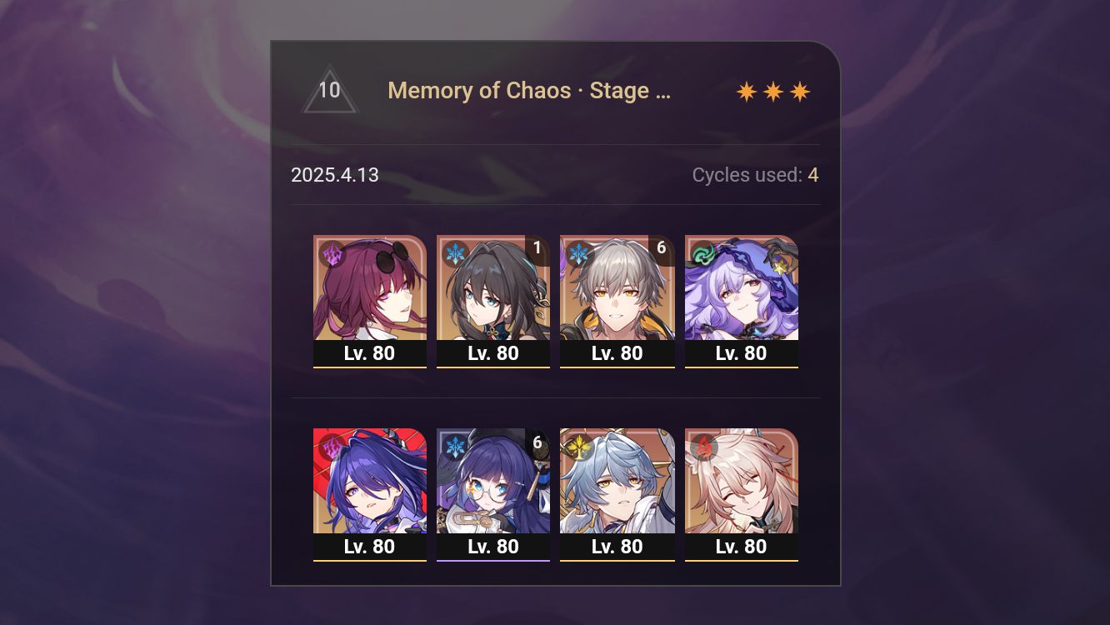Click the third orange star rating
The width and height of the screenshot is (1110, 625).
(800, 92)
